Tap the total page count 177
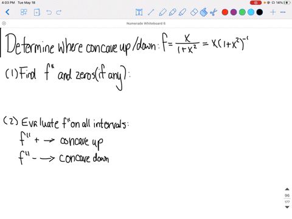The height and width of the screenshot is (219, 292). click(287, 202)
